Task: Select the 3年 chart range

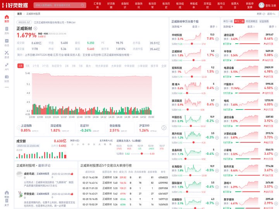Action: (x=74, y=66)
